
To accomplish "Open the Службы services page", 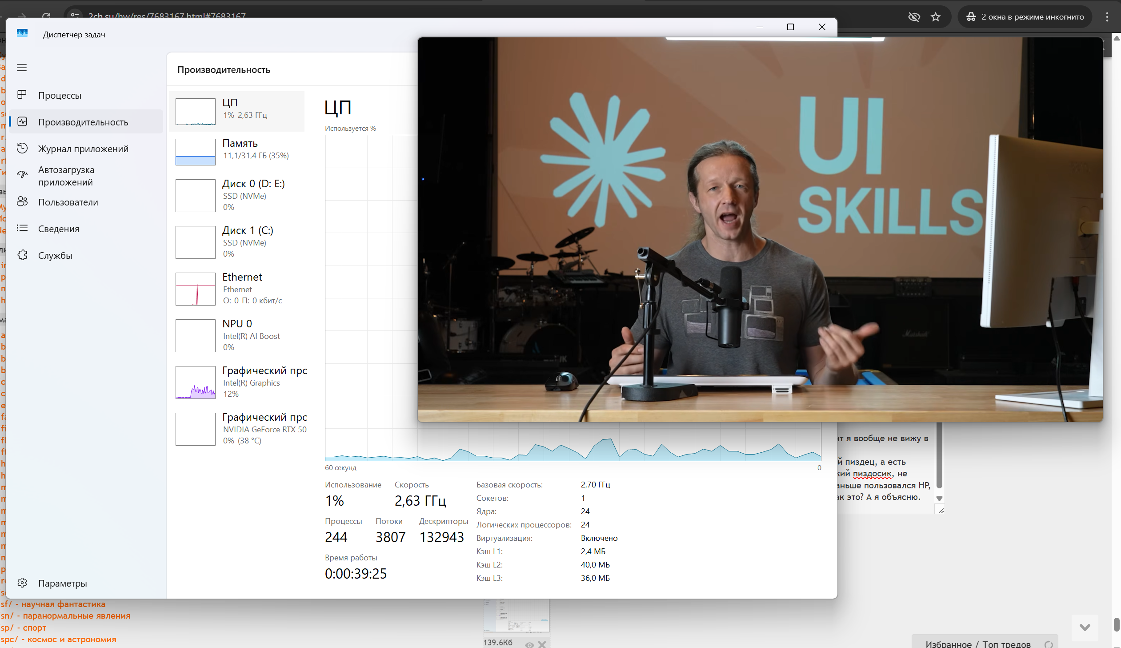I will (x=86, y=255).
